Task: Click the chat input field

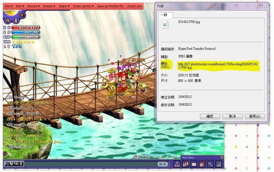Action: point(91,164)
